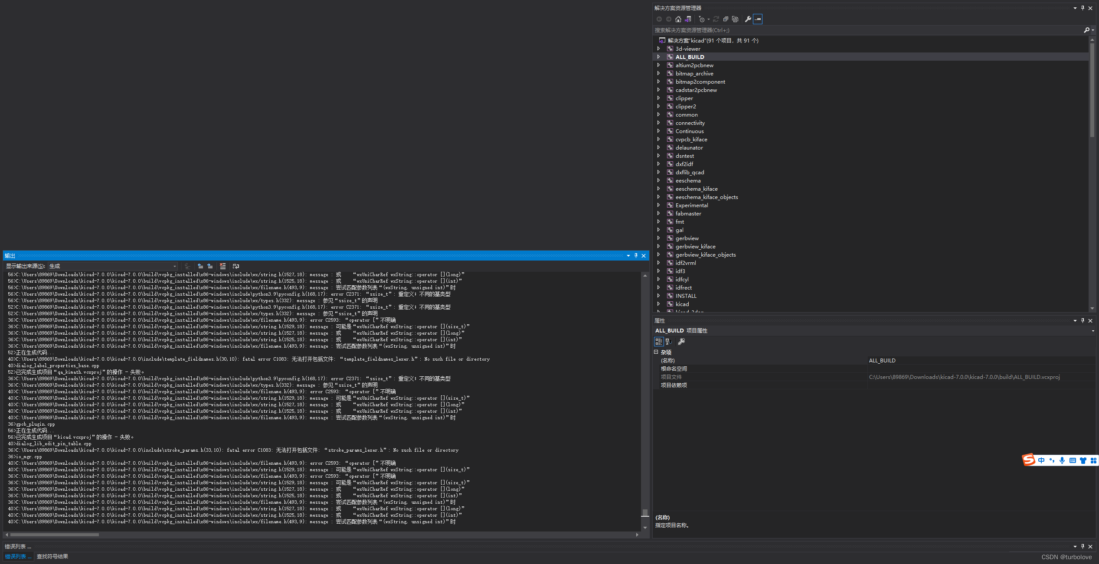The image size is (1099, 564).
Task: Select the dxflib_qcad project
Action: tap(690, 172)
